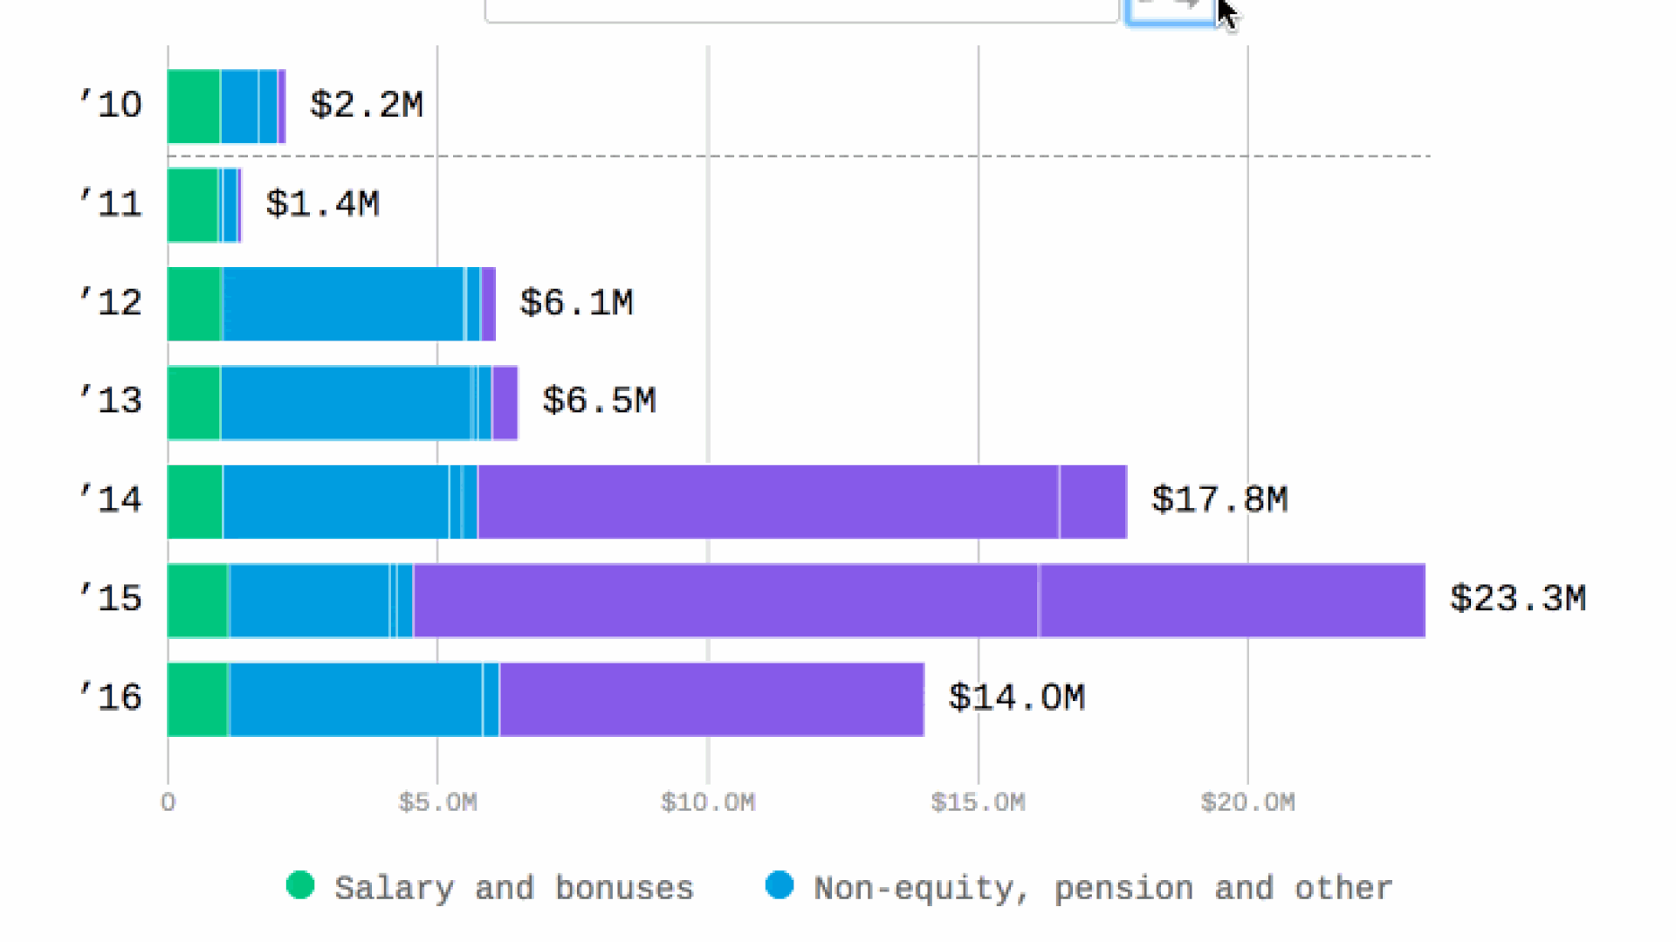Viewport: 1676px width, 942px height.
Task: Click the blue Non-equity, pension and other legend dot
Action: click(x=780, y=885)
